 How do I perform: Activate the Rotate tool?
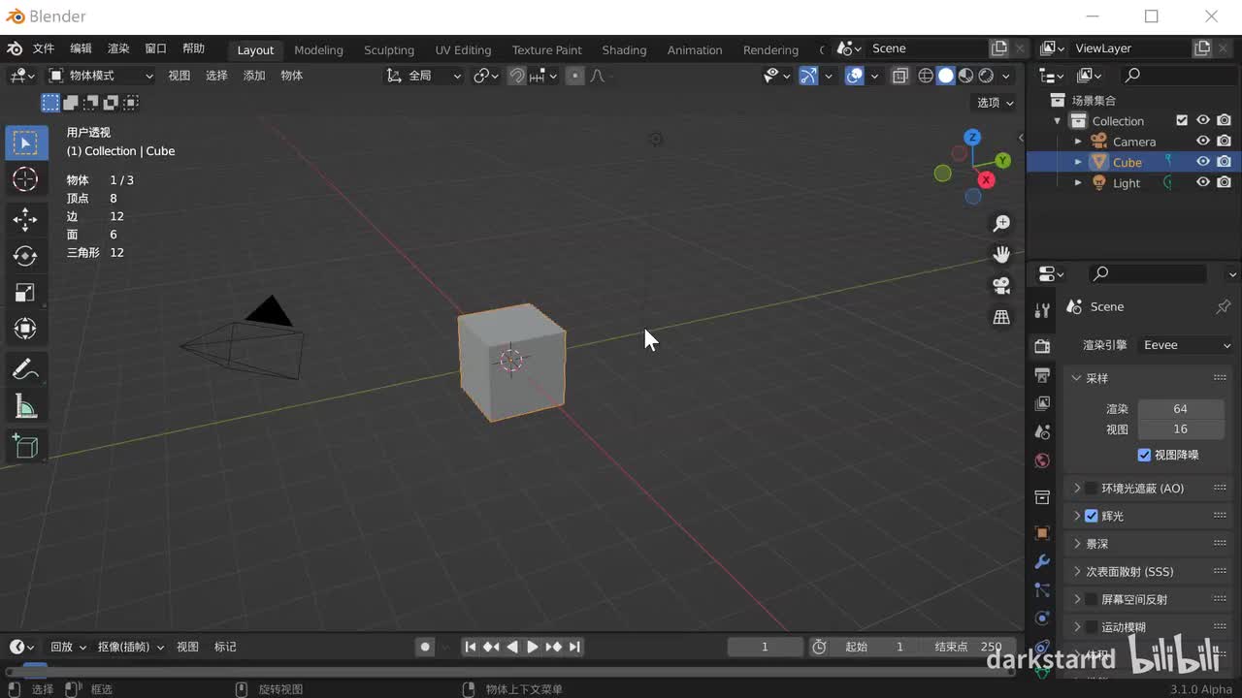(25, 256)
